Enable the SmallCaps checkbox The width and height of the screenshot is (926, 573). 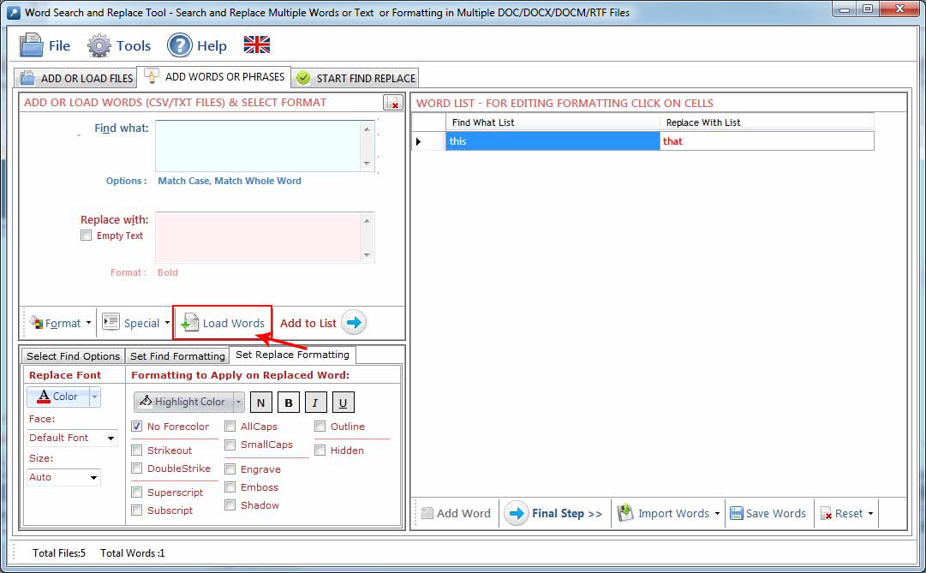[x=230, y=445]
